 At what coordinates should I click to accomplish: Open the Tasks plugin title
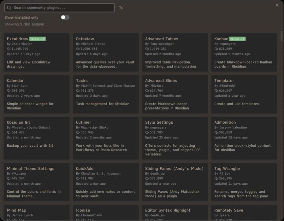[x=82, y=80]
